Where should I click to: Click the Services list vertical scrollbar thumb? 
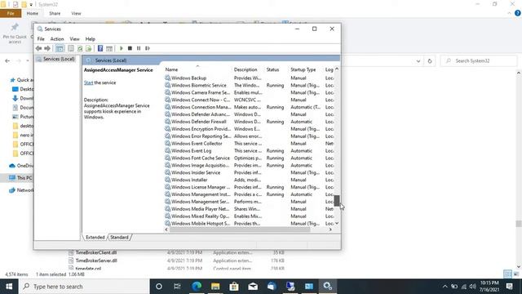[337, 201]
